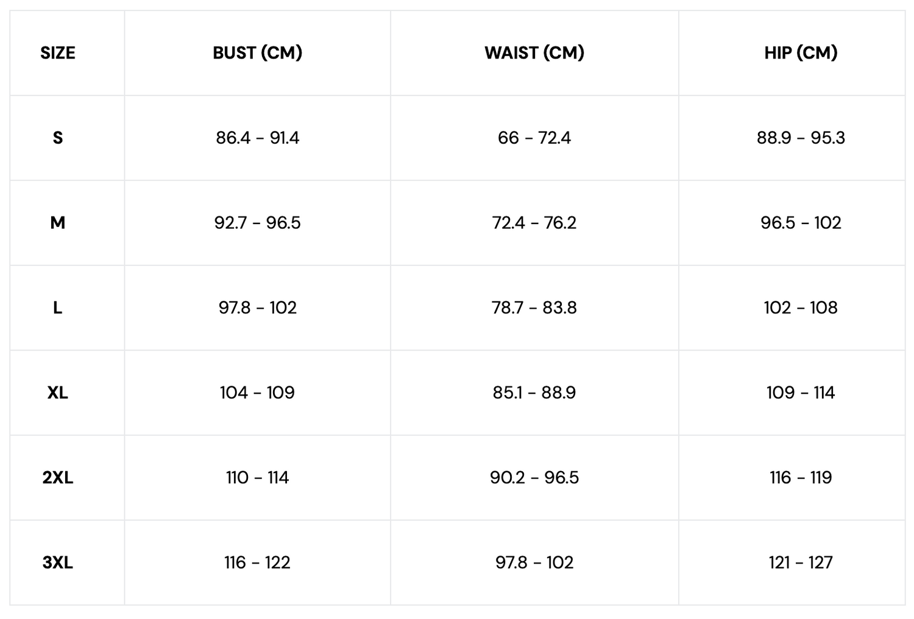Click hip value 121 – 127
The height and width of the screenshot is (619, 914).
click(801, 562)
